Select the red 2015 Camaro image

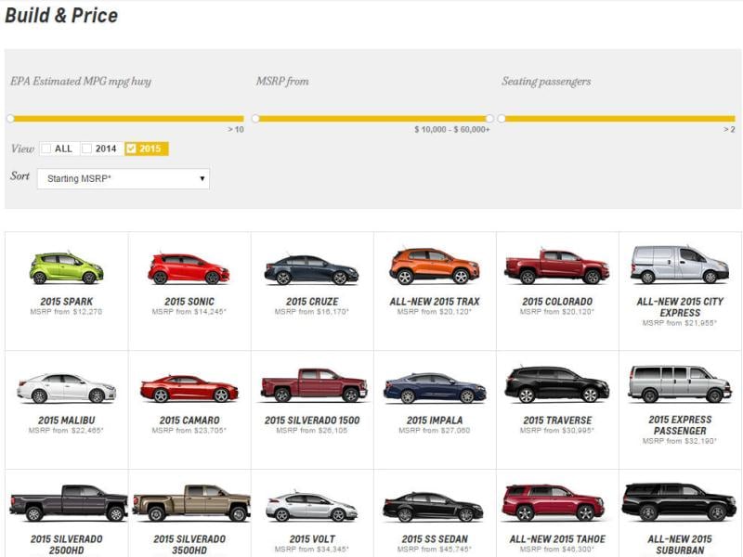pyautogui.click(x=189, y=388)
